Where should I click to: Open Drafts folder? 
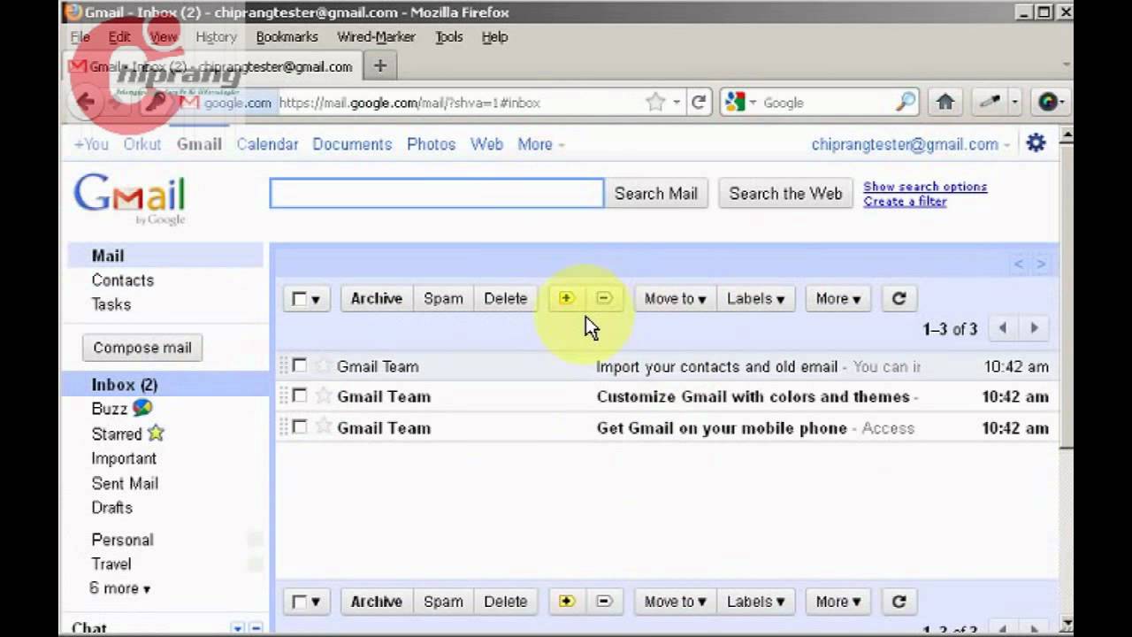(x=111, y=508)
